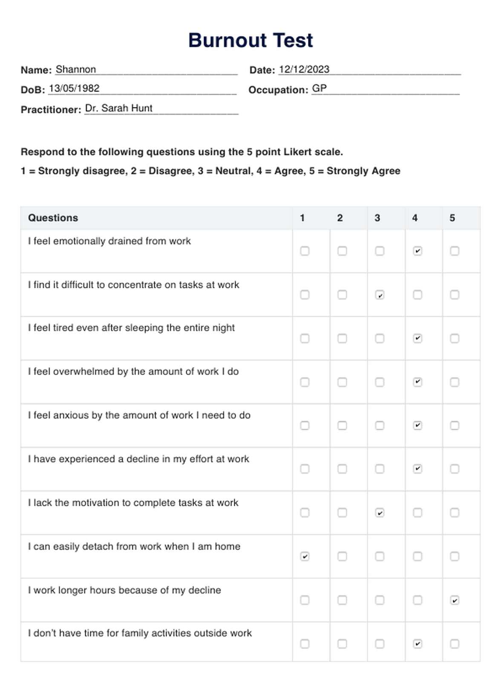Click the Burnout Test title
The height and width of the screenshot is (695, 501).
pos(250,41)
